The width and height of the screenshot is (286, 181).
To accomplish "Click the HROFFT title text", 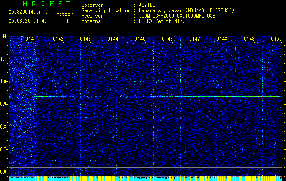I will [x=46, y=4].
